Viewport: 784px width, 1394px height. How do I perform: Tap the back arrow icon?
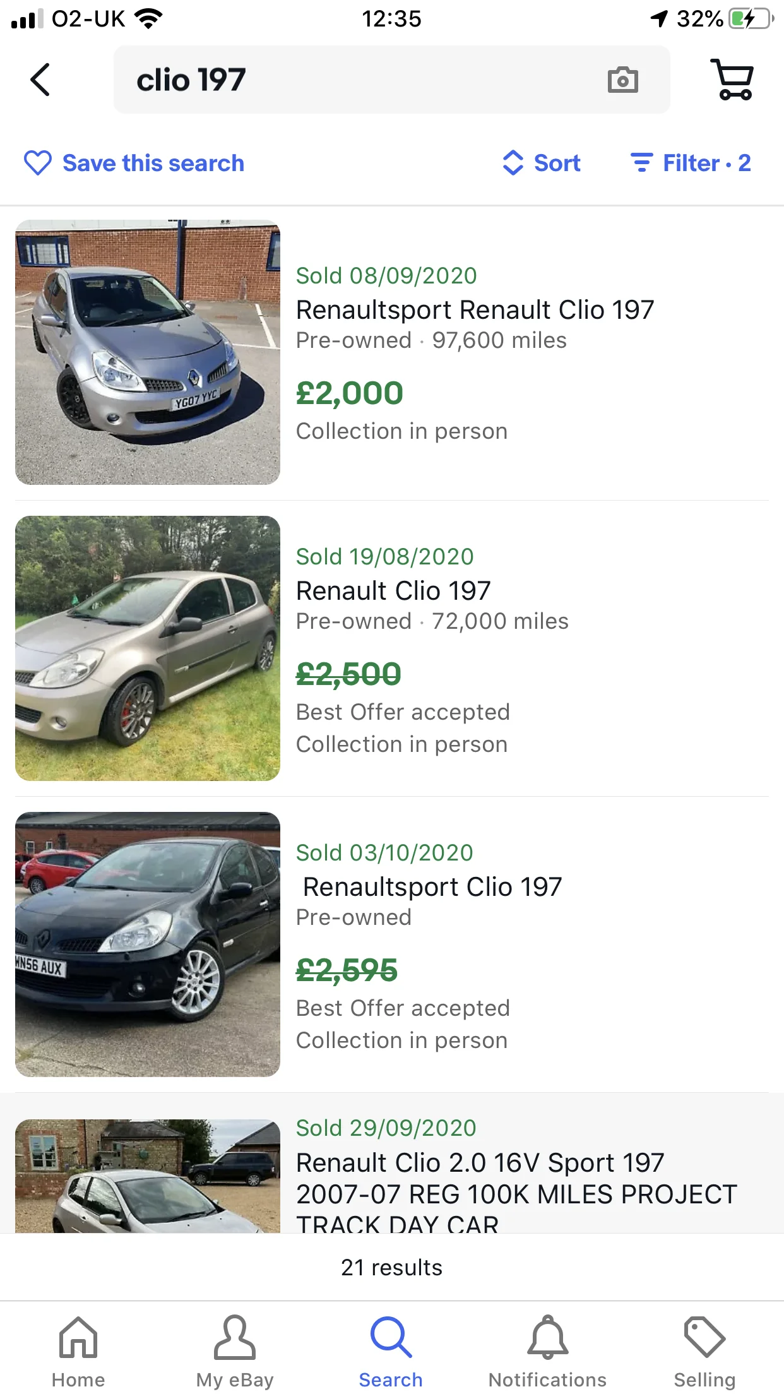tap(40, 80)
